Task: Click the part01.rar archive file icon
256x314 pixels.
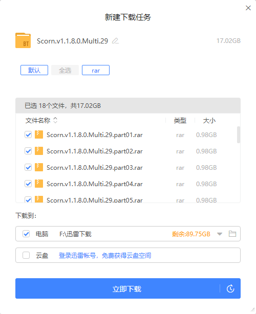Action: [x=39, y=134]
